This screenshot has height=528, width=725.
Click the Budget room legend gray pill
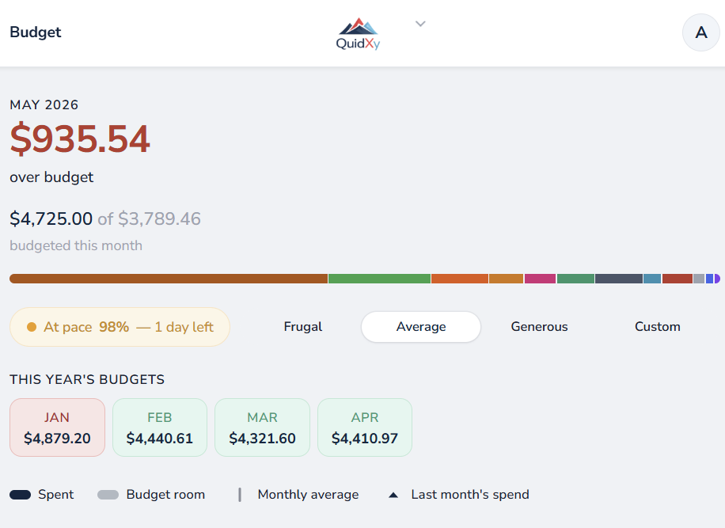point(108,495)
